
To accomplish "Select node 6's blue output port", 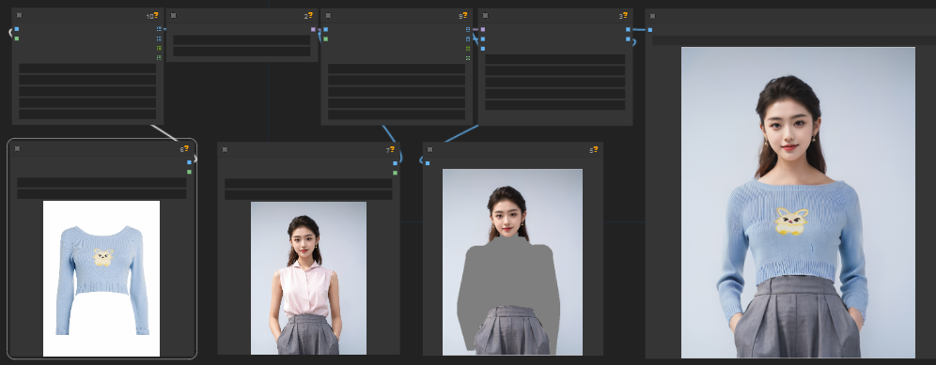I will (189, 162).
